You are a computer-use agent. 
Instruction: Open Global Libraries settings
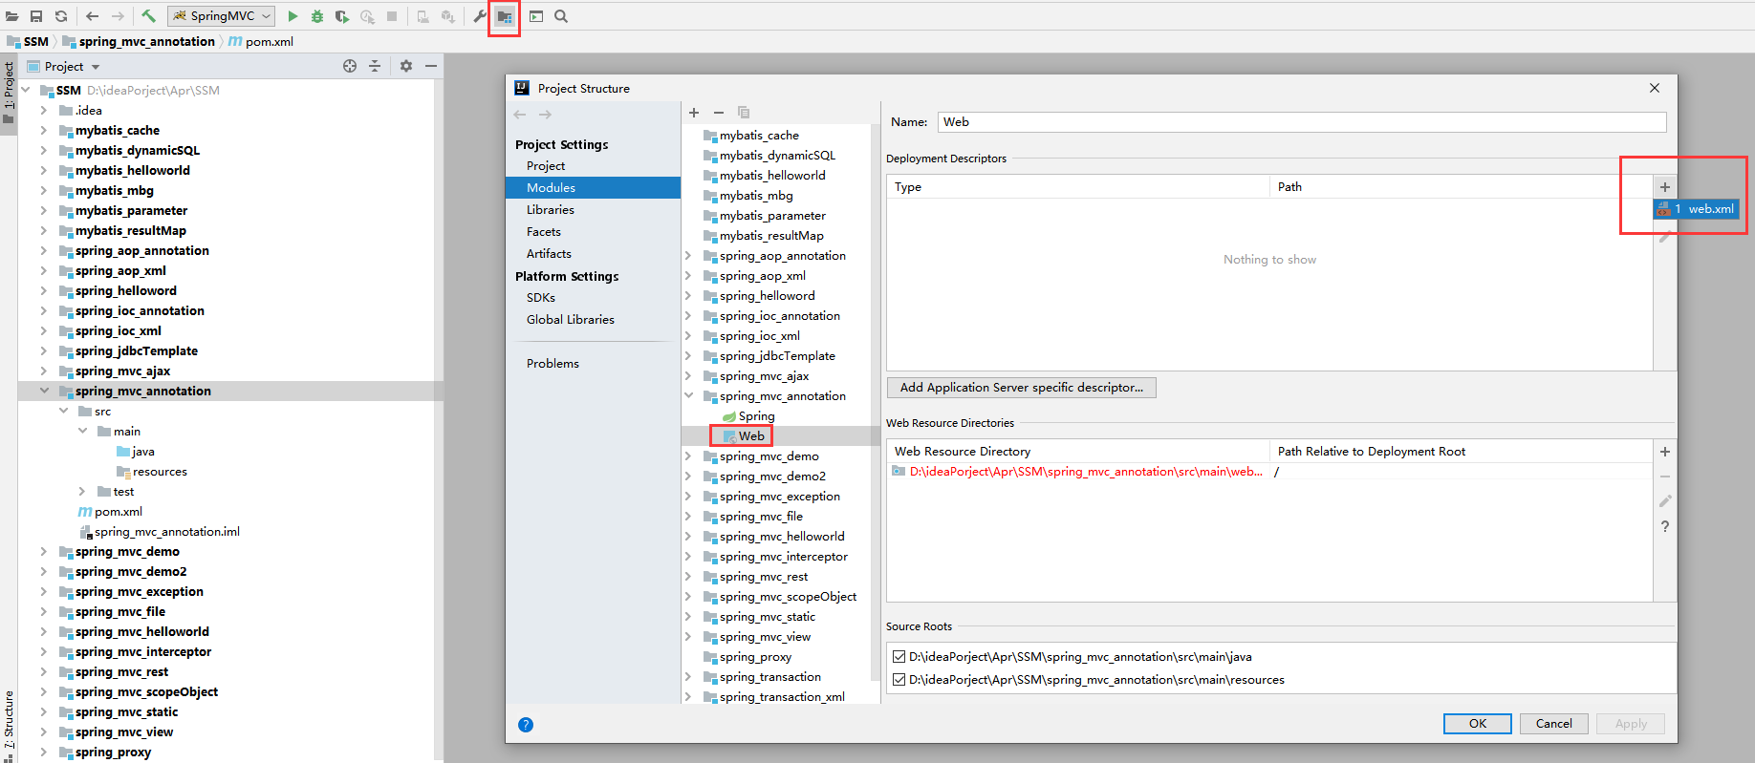tap(571, 320)
